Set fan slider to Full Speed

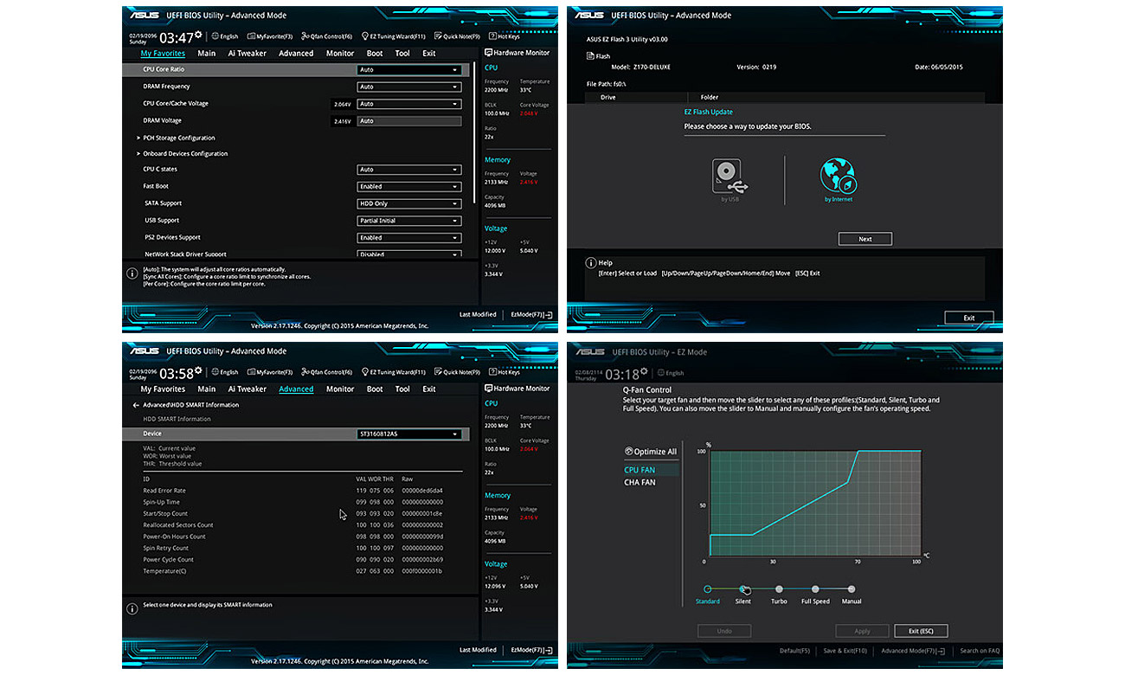pyautogui.click(x=815, y=589)
